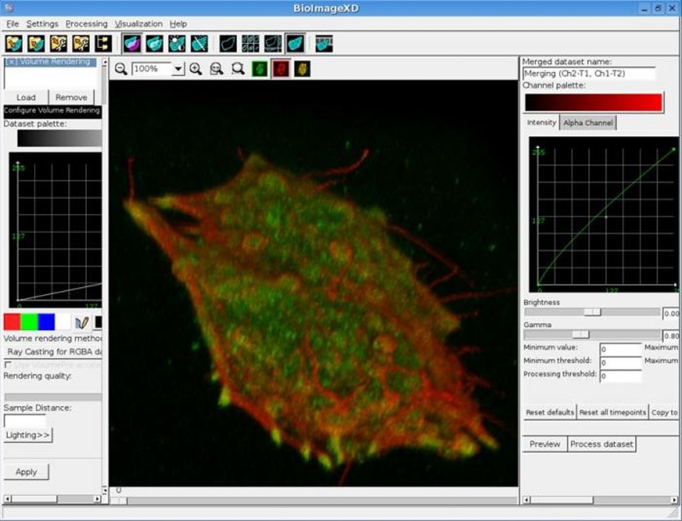Screen dimensions: 682x521
Task: Click the zoom out magnifier icon
Action: point(120,68)
